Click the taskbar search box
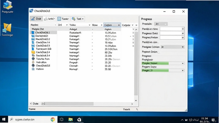 coord(33,119)
